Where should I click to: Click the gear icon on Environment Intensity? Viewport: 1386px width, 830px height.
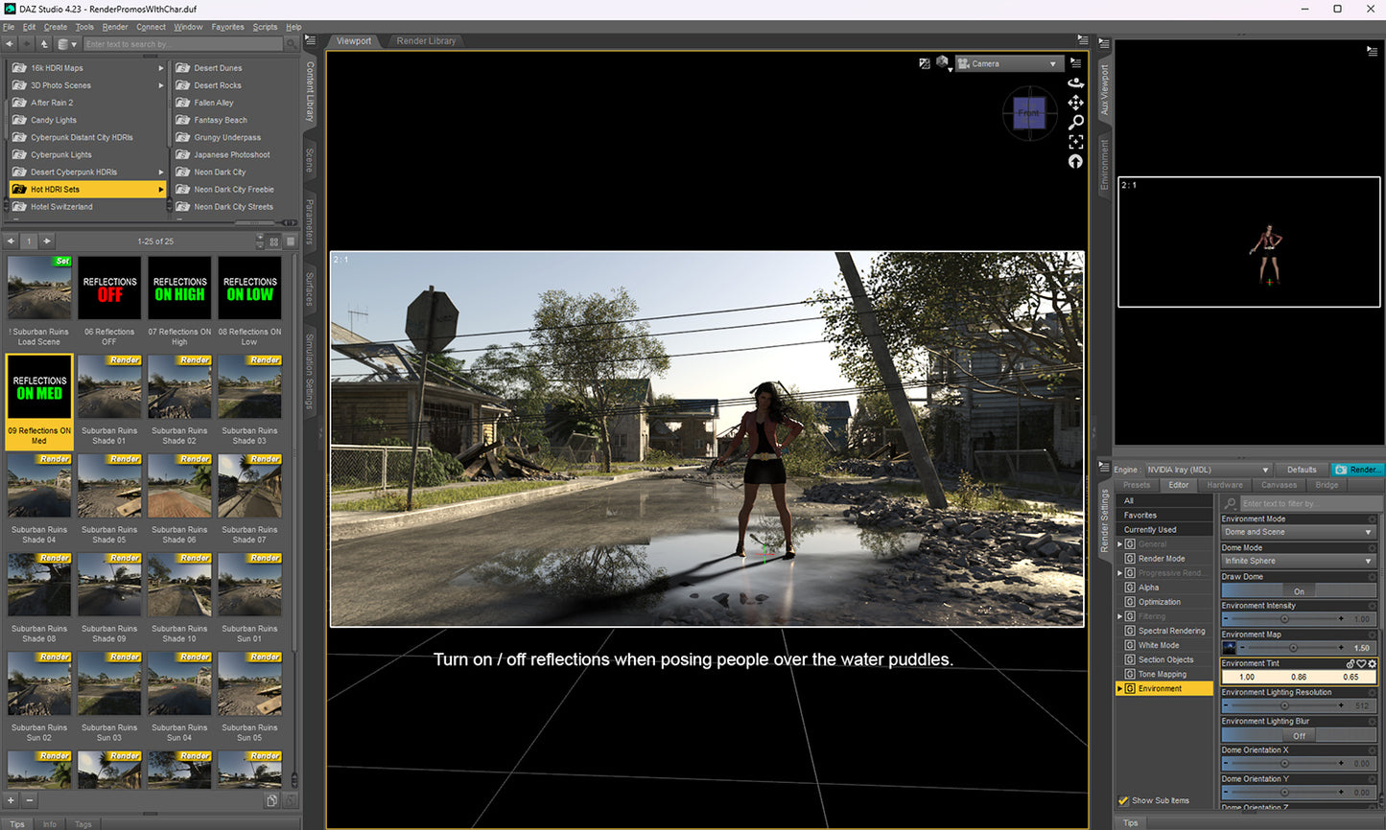coord(1373,606)
